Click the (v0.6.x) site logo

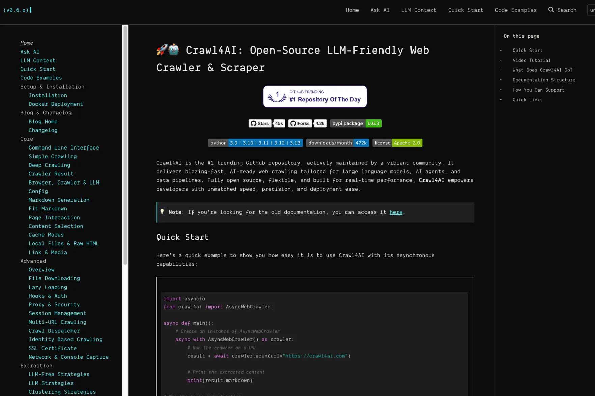[17, 10]
